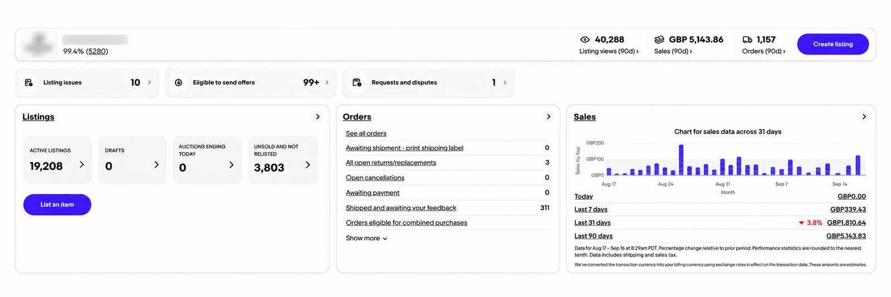Open Orders (90d) details link
The width and height of the screenshot is (891, 297).
[763, 51]
